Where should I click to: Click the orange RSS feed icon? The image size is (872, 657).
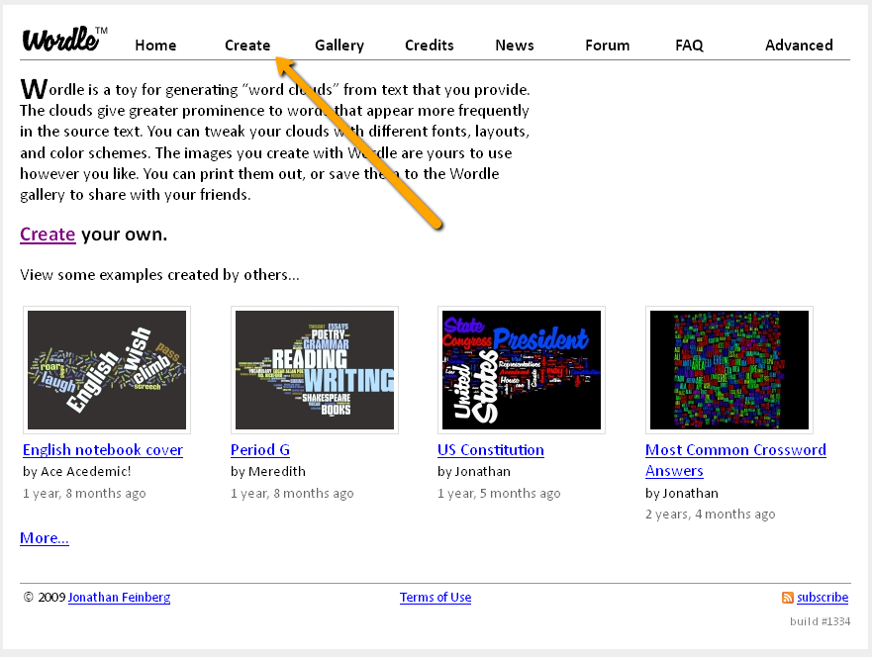(x=787, y=598)
